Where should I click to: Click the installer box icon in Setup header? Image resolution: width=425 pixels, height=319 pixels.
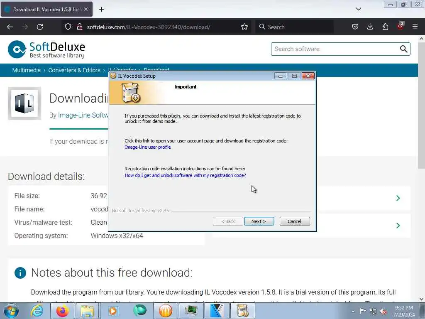[131, 93]
